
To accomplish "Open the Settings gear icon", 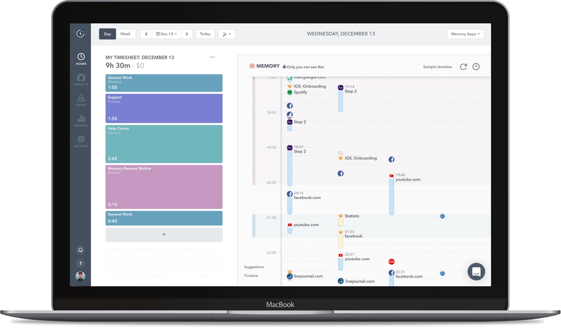I will point(81,139).
